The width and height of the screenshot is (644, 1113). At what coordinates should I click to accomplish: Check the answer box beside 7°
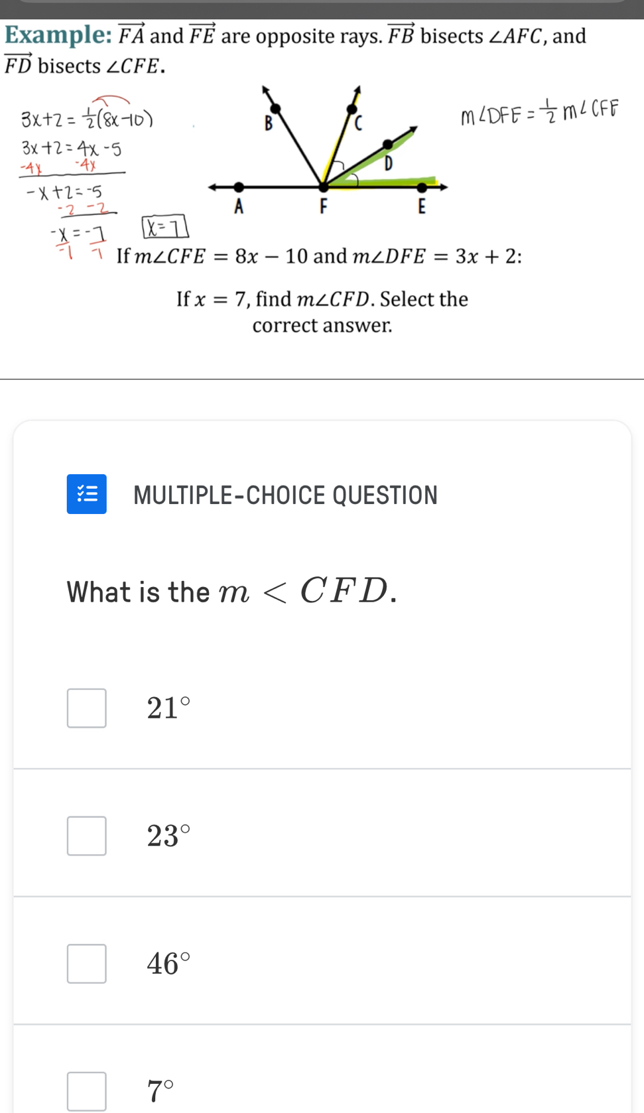(86, 1090)
